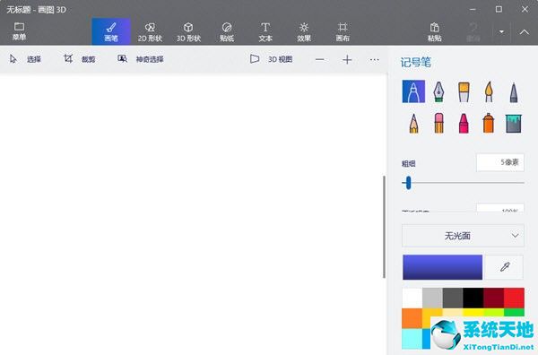Choose the white color swatch
This screenshot has height=355, width=538.
click(412, 298)
